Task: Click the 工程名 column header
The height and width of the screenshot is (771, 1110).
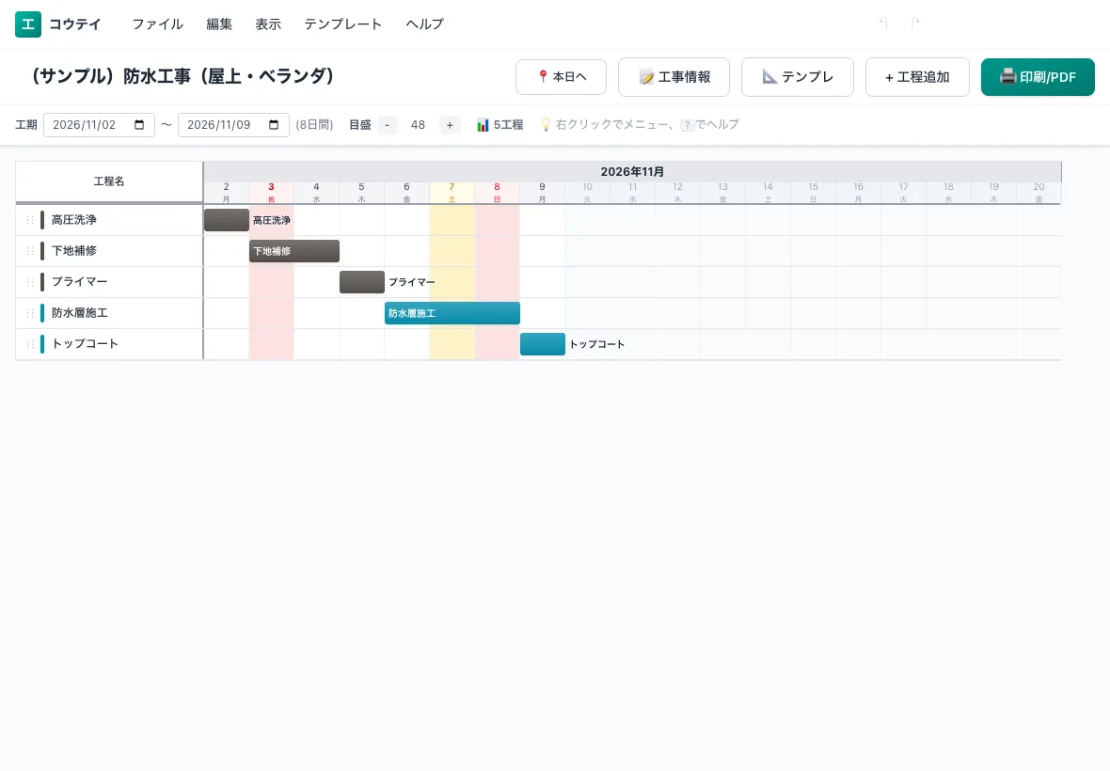Action: click(x=109, y=181)
